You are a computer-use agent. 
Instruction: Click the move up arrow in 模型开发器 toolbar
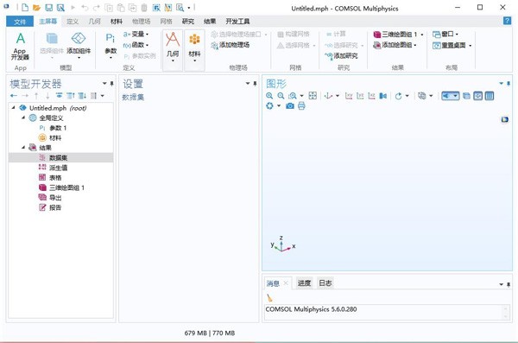(36, 96)
